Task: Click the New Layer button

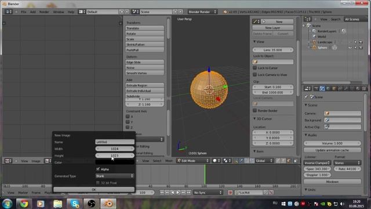Action: pos(273,28)
